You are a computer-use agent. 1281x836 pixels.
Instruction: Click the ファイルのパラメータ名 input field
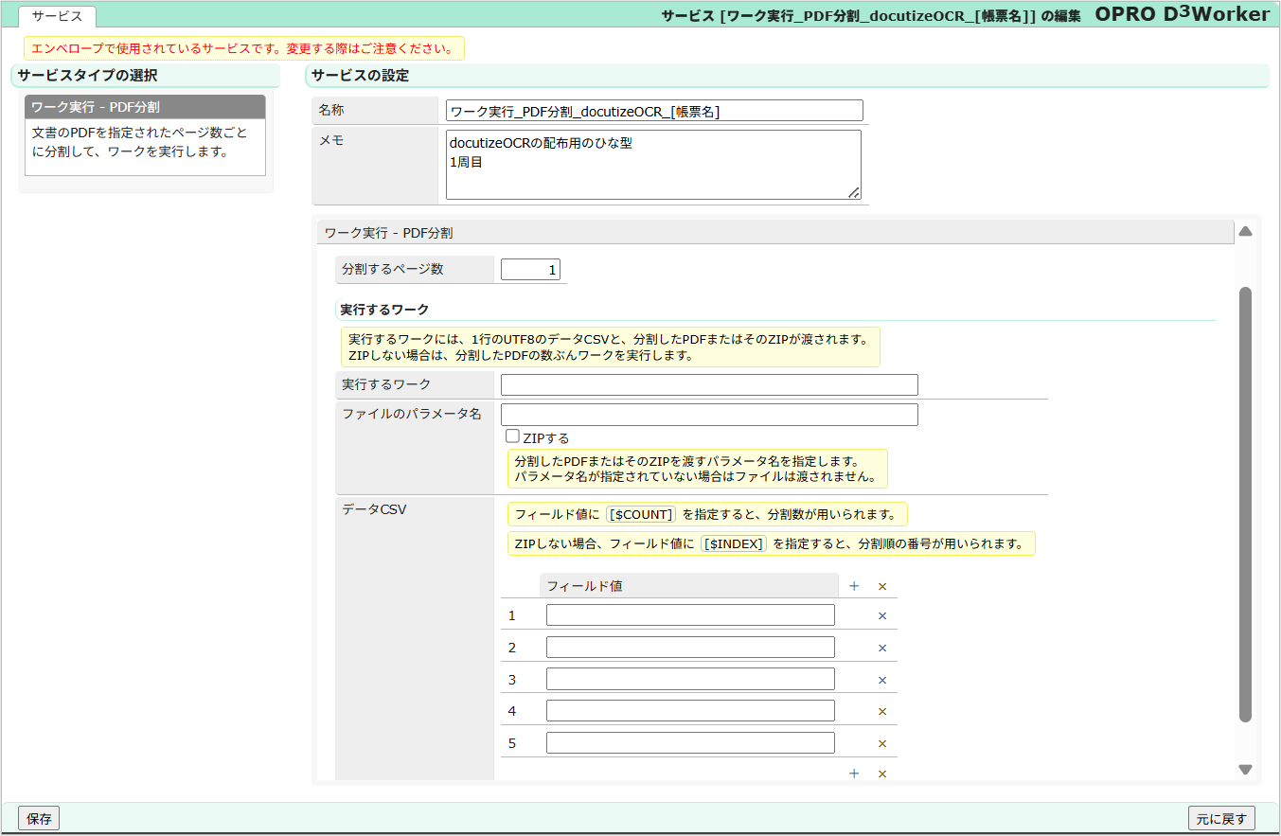(708, 414)
